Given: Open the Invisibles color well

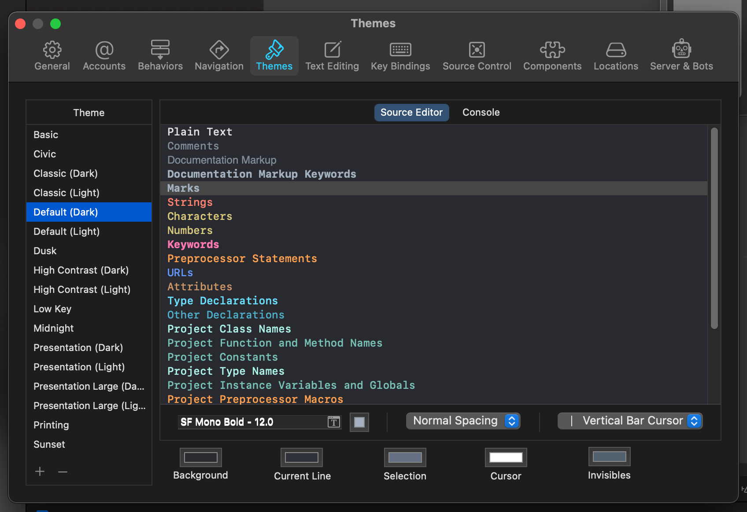Looking at the screenshot, I should click(610, 457).
